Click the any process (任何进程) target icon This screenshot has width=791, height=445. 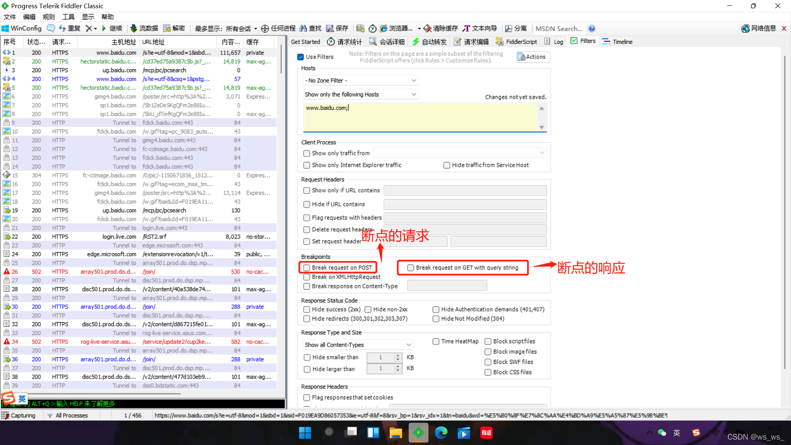click(x=265, y=28)
